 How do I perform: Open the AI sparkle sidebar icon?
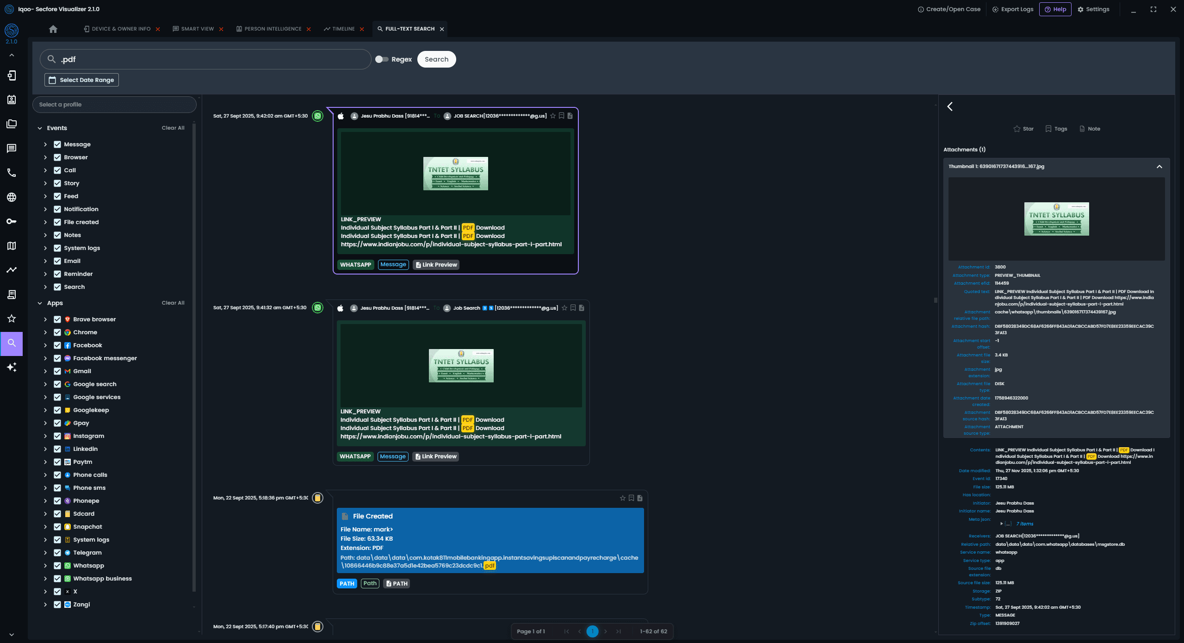pyautogui.click(x=12, y=367)
